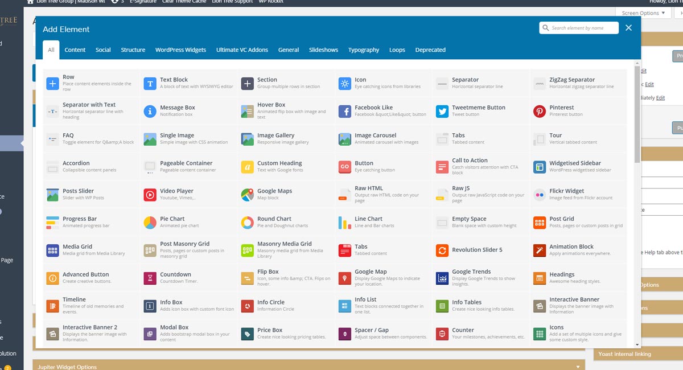Pick the Post Grid orange icon

click(x=539, y=223)
